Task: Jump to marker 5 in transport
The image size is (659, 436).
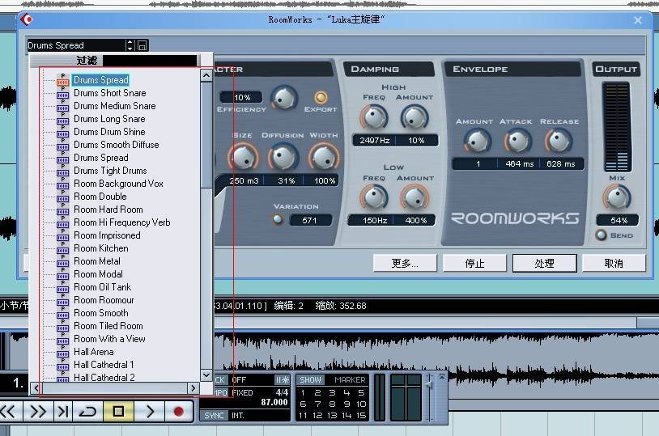Action: pos(360,393)
